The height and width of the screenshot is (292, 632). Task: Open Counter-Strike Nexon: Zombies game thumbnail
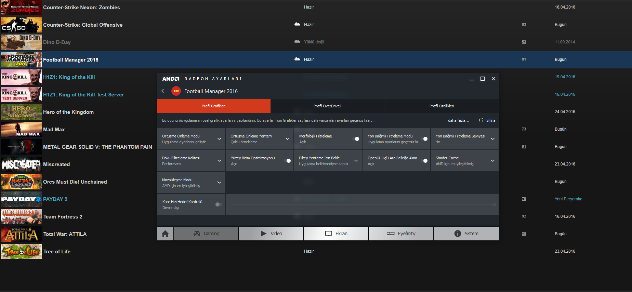click(21, 8)
